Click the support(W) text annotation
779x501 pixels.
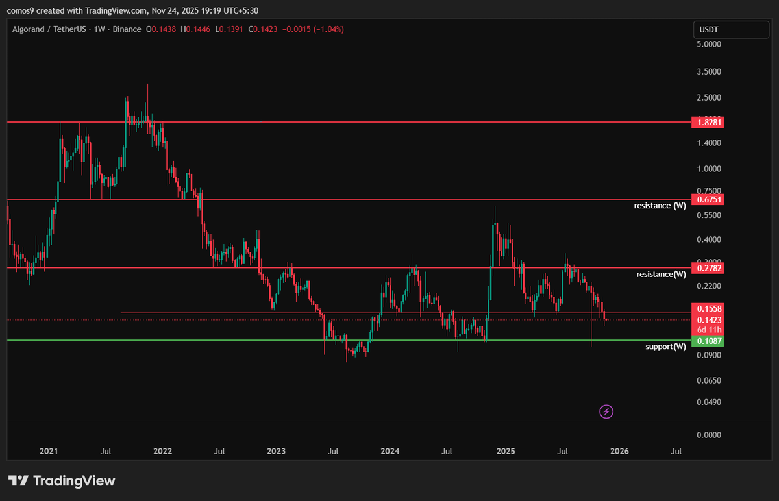[665, 347]
